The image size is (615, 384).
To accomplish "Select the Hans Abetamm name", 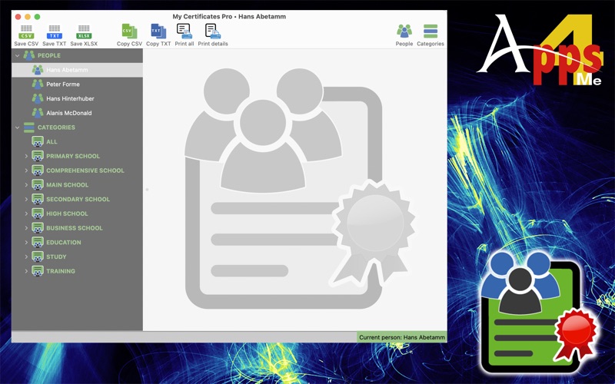I will (x=67, y=70).
